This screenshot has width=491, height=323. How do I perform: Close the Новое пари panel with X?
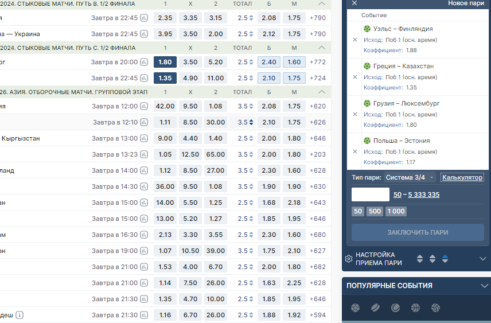tap(354, 3)
